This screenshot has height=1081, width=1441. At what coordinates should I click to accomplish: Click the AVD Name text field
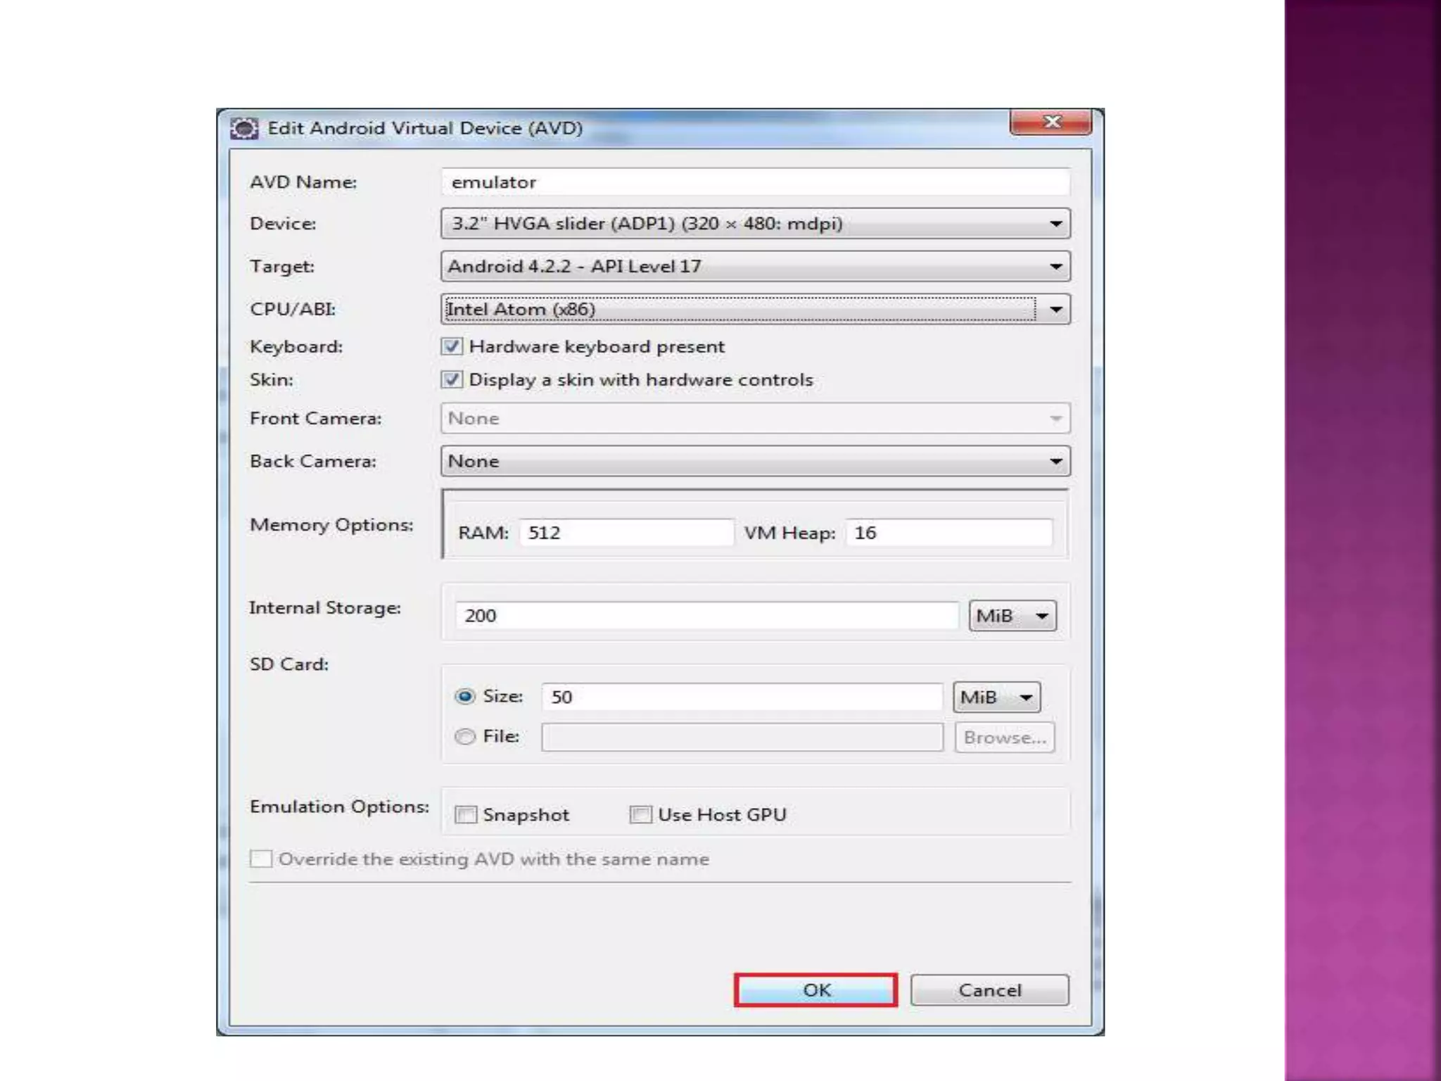coord(756,182)
